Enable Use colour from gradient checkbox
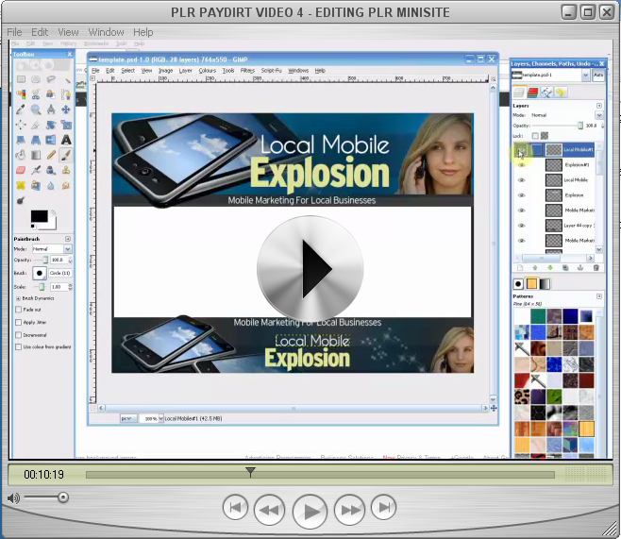 [x=18, y=346]
